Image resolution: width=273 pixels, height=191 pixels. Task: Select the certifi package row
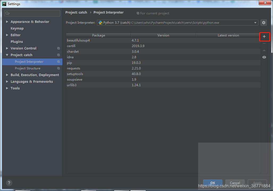point(163,46)
